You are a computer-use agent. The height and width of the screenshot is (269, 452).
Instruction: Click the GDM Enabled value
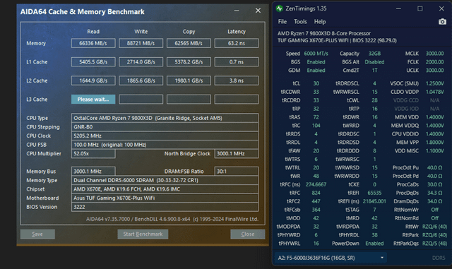click(x=316, y=71)
